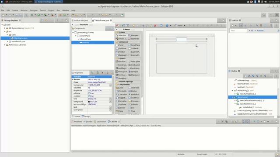
Task: Select module-info.java in Package Explorer
Action: point(18,41)
